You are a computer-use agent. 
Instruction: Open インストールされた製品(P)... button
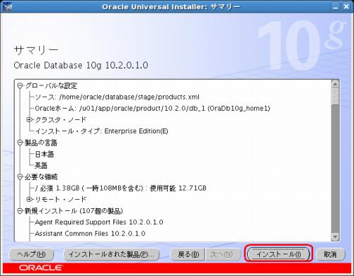pos(112,254)
